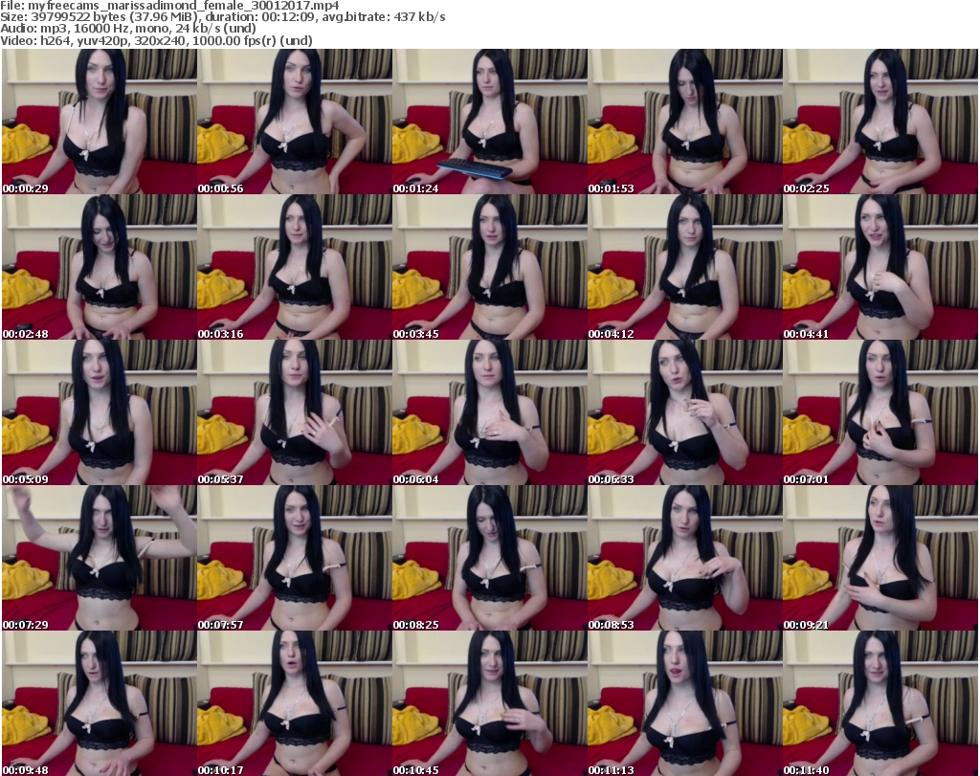Select the thumbnail frame stamped 00:01:53

pos(685,122)
